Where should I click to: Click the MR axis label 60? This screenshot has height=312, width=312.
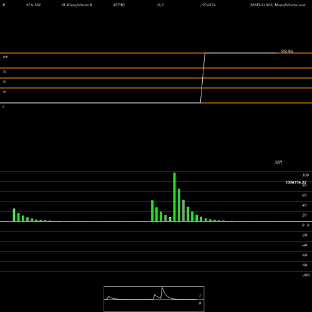tap(304, 195)
